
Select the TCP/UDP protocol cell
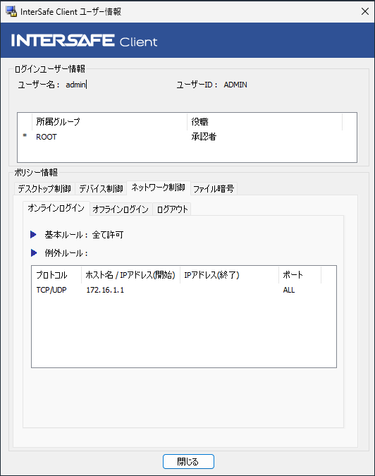coord(51,290)
